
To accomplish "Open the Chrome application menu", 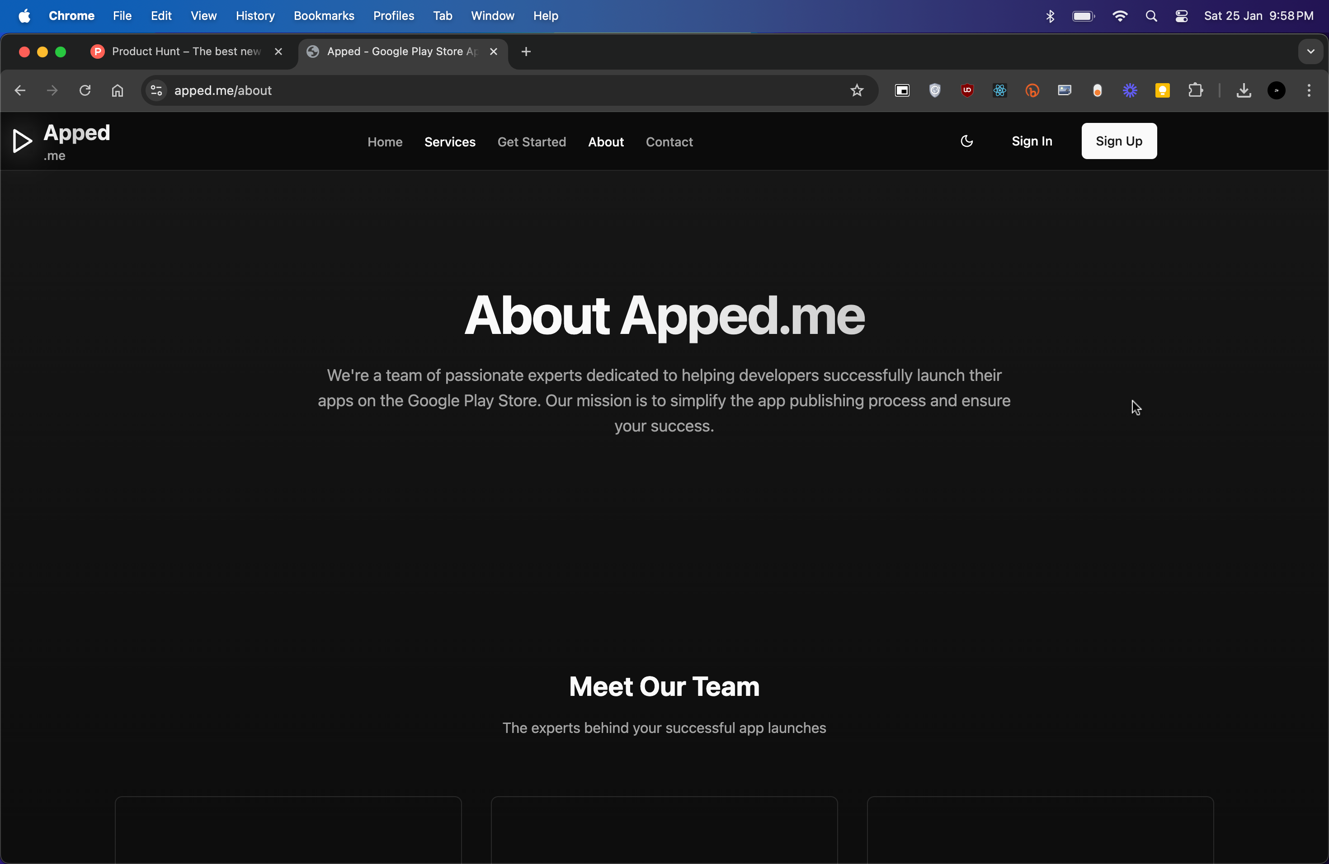I will pos(71,16).
